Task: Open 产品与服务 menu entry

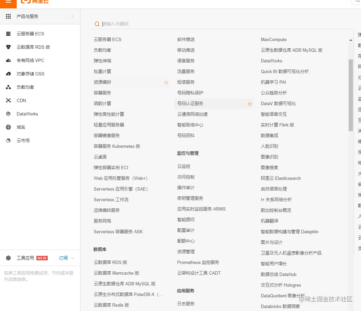Action: pyautogui.click(x=40, y=16)
